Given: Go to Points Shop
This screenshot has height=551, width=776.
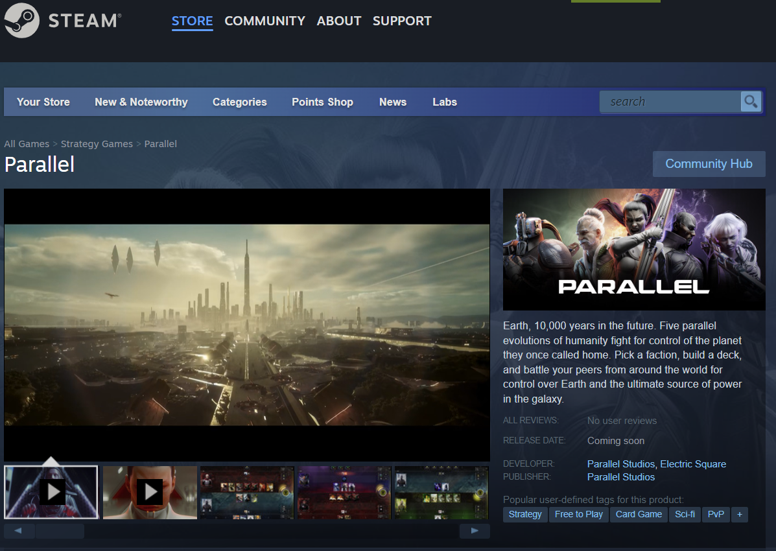Looking at the screenshot, I should tap(322, 102).
